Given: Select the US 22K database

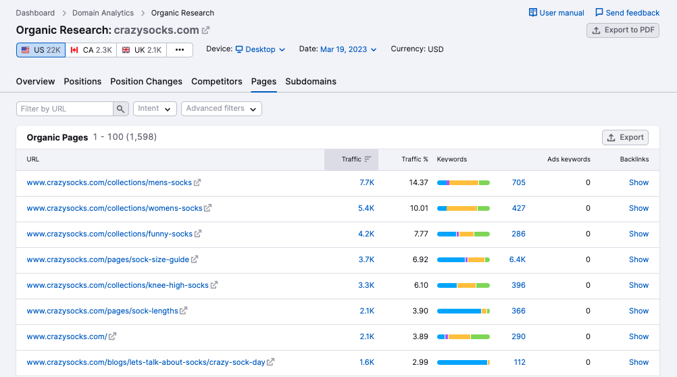Looking at the screenshot, I should (41, 50).
